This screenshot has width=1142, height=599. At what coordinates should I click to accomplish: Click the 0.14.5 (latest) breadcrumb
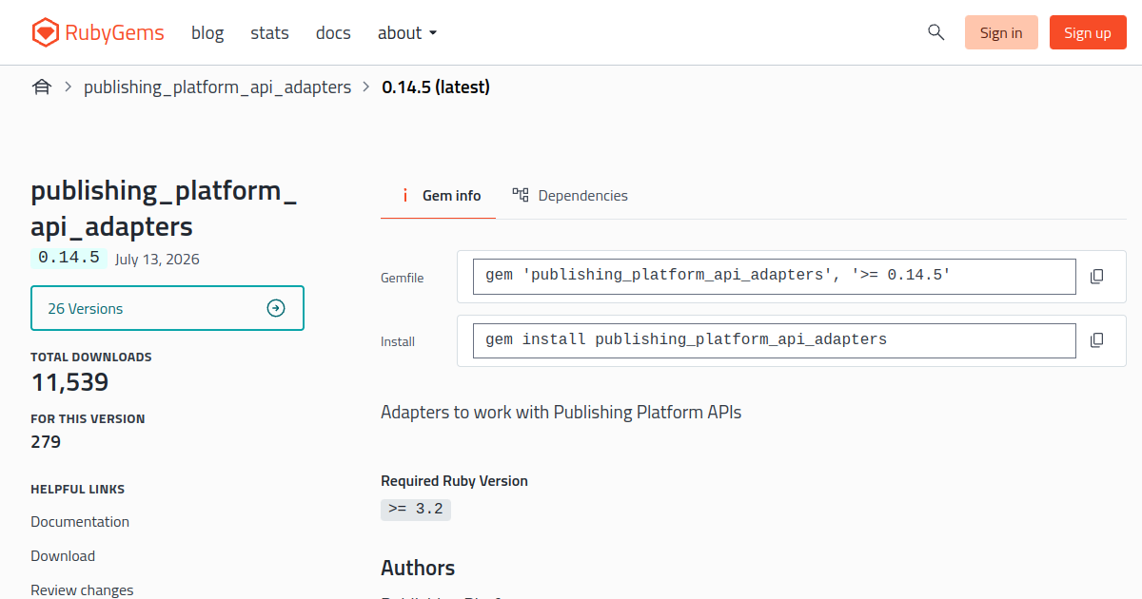[x=436, y=87]
